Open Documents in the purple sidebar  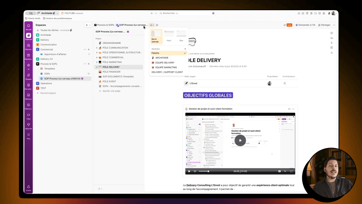pyautogui.click(x=29, y=86)
